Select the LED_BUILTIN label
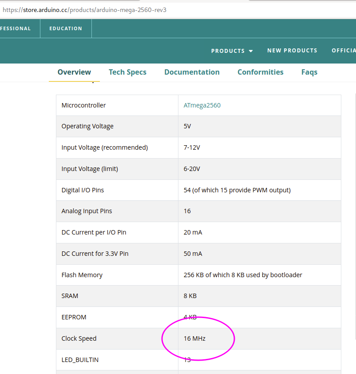 click(x=80, y=360)
